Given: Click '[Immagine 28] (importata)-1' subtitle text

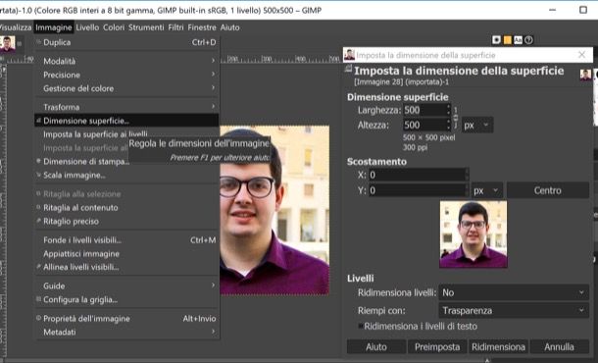Looking at the screenshot, I should coord(402,81).
